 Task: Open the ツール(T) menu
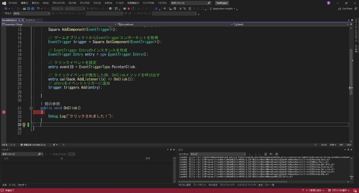tap(120, 3)
